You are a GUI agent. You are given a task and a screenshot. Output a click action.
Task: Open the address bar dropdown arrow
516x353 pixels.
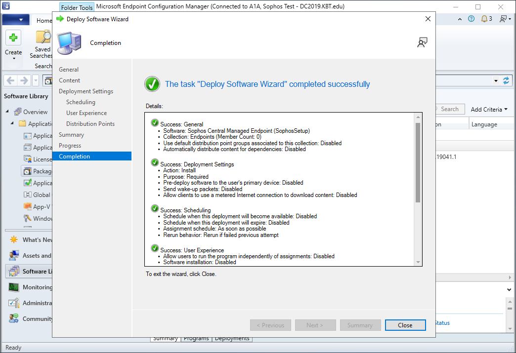496,81
